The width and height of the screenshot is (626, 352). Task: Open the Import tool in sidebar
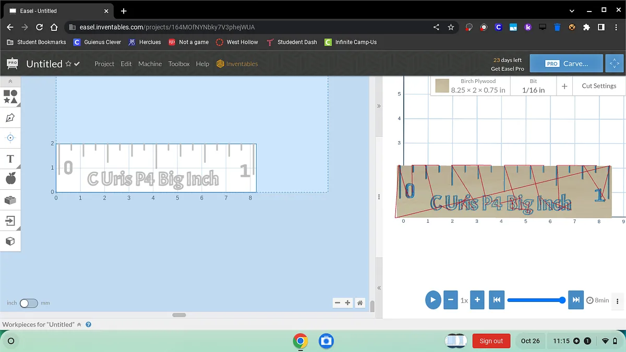[x=10, y=221]
